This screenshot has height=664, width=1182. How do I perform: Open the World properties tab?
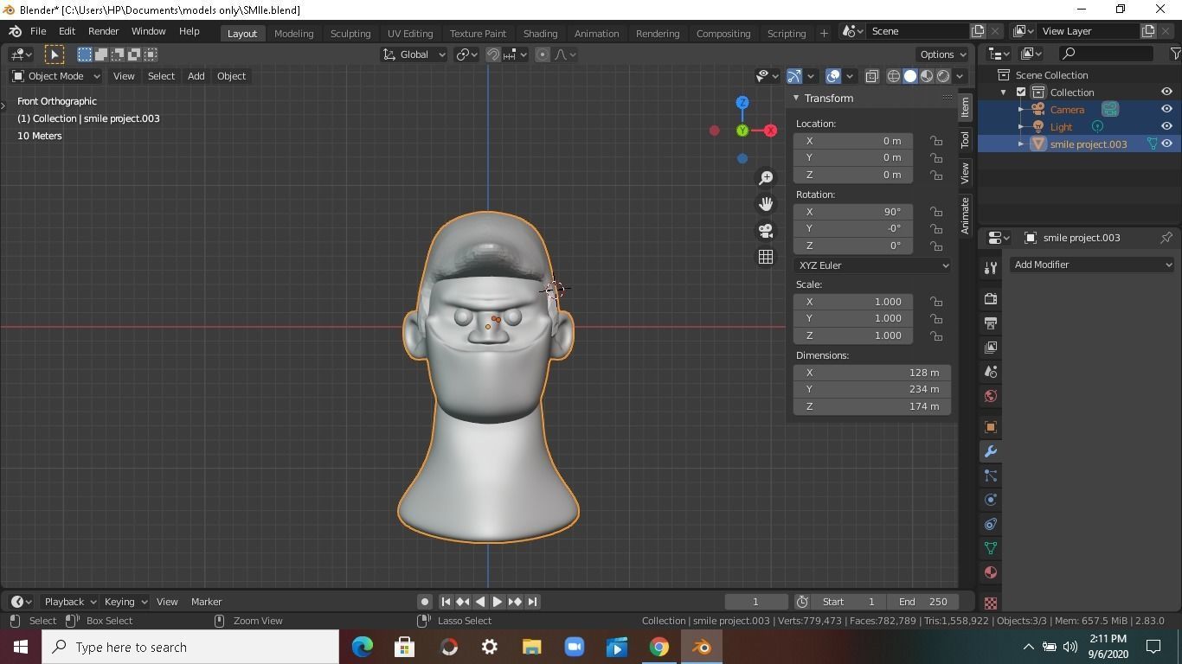tap(991, 396)
